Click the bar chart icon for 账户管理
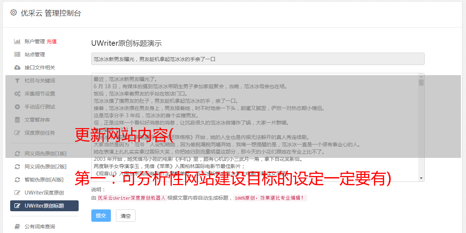 [17, 41]
